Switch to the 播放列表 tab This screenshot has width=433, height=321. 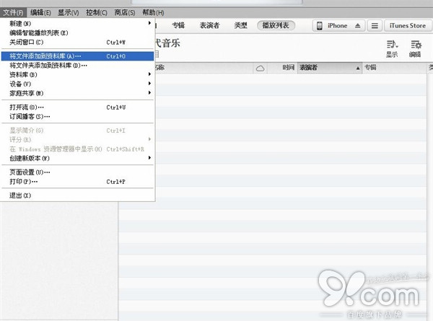[x=276, y=25]
